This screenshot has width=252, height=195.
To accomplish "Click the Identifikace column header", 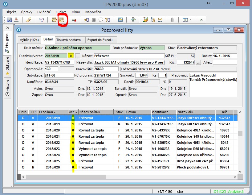I will click(x=164, y=112).
